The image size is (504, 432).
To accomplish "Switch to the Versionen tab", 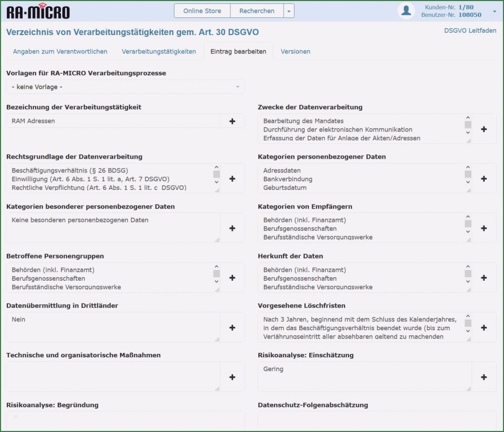I will (295, 51).
